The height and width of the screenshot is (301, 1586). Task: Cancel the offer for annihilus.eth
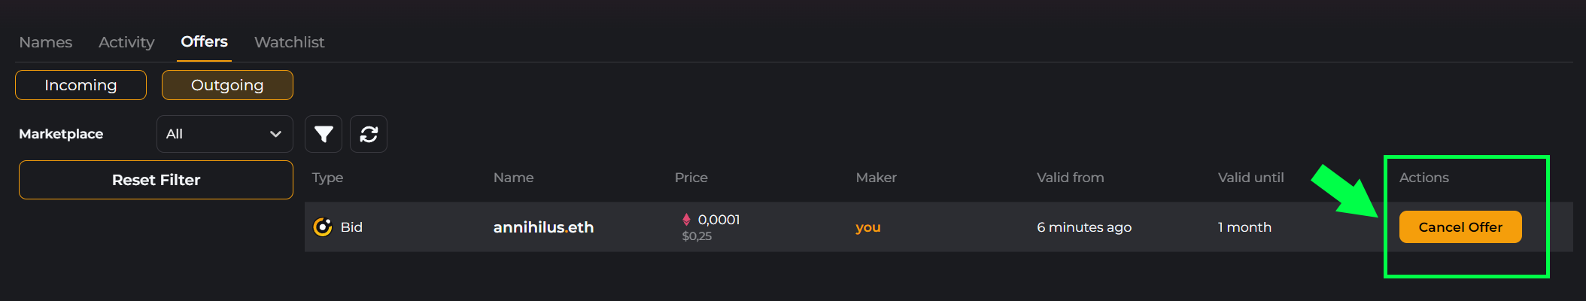click(x=1460, y=227)
